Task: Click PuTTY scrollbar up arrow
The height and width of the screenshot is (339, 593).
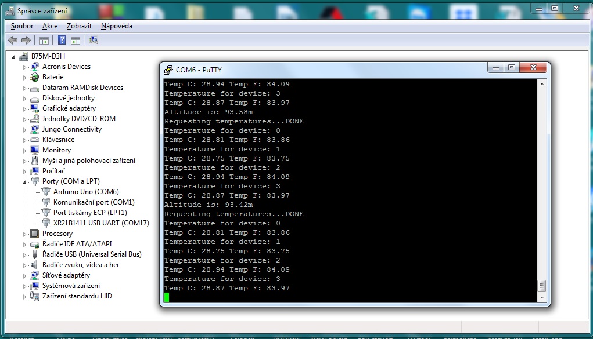Action: click(541, 84)
